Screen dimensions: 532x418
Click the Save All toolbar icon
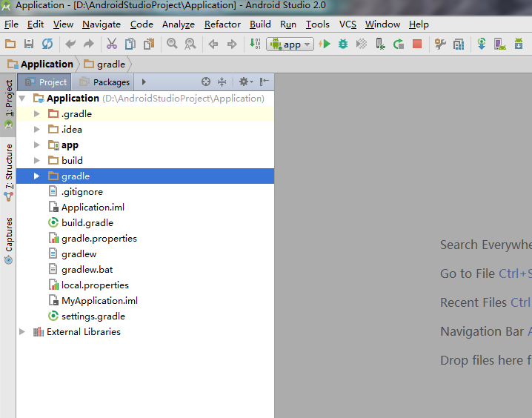pyautogui.click(x=29, y=44)
